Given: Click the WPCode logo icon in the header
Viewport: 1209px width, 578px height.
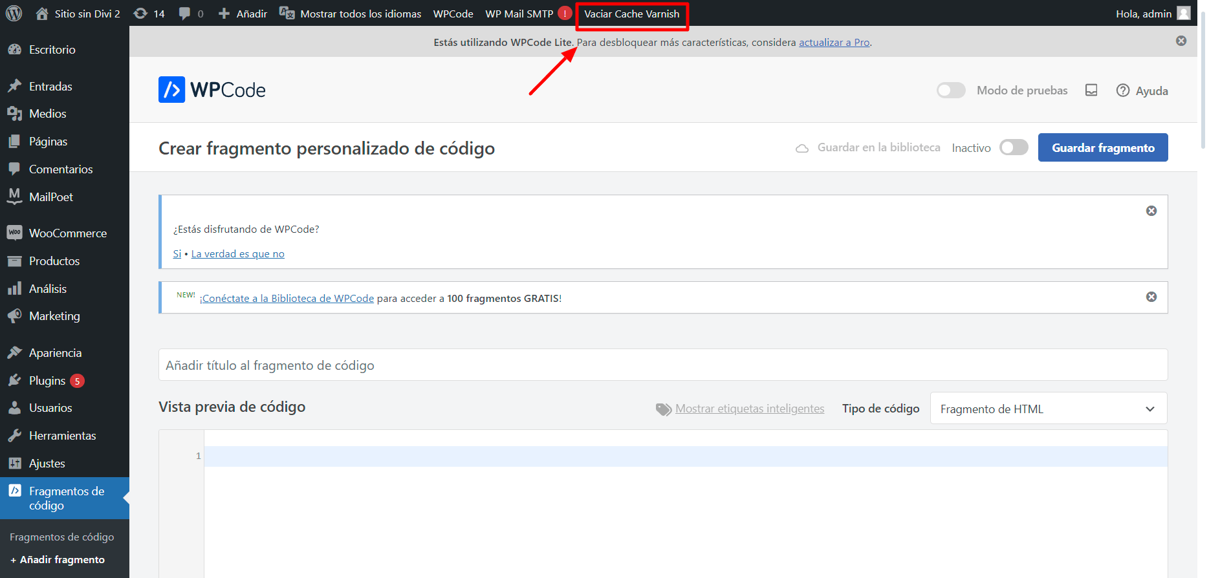Looking at the screenshot, I should click(x=171, y=90).
